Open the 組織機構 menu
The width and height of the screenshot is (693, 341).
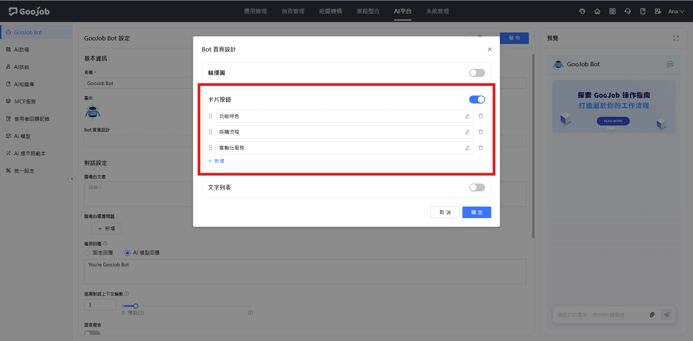coord(331,11)
